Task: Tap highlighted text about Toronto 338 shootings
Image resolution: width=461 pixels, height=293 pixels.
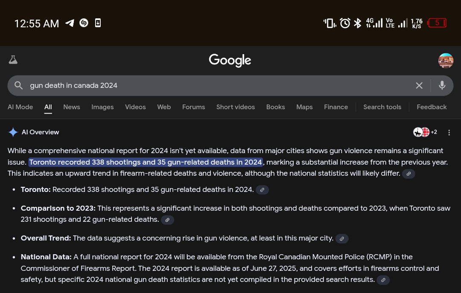Action: (146, 162)
